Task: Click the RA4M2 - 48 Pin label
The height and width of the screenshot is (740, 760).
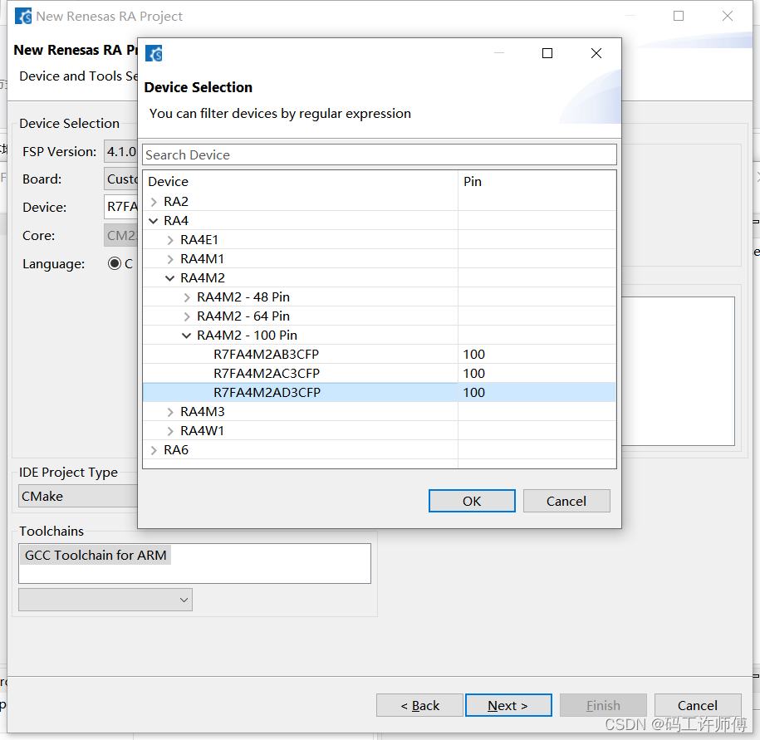Action: (x=243, y=297)
